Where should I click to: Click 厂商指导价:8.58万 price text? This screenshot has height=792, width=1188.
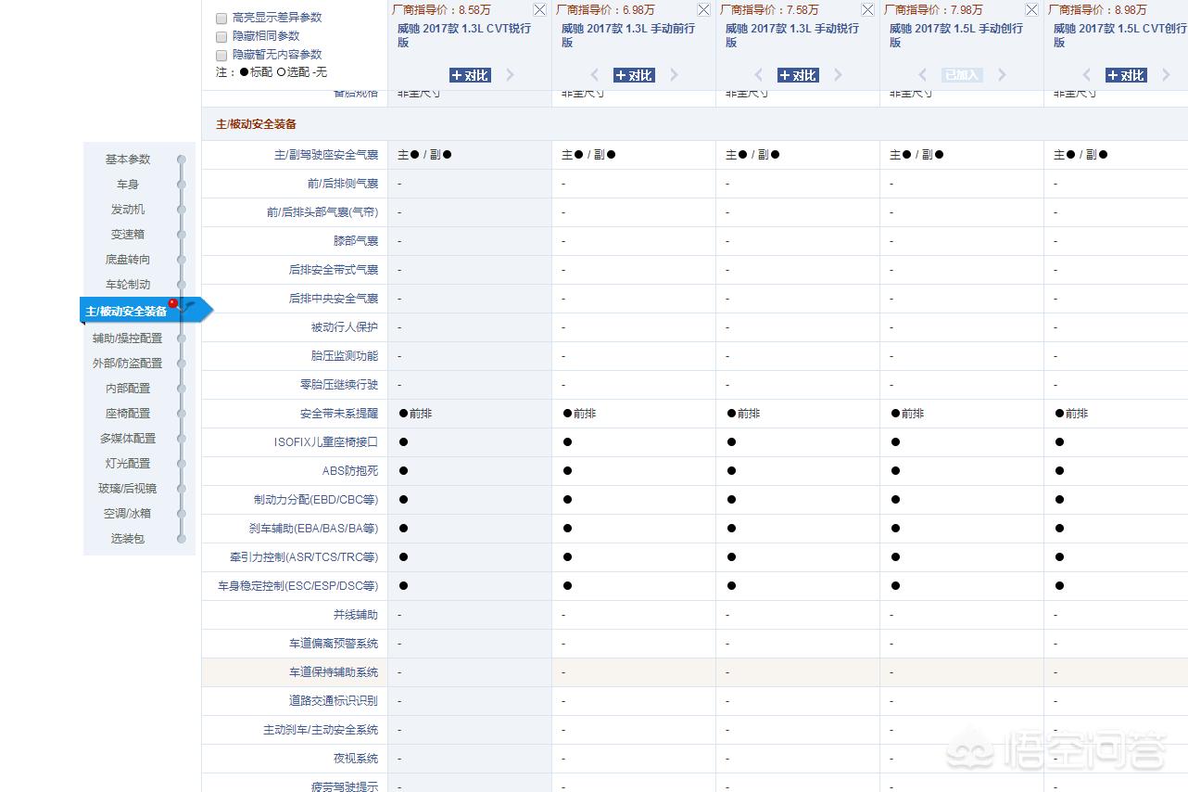(441, 10)
